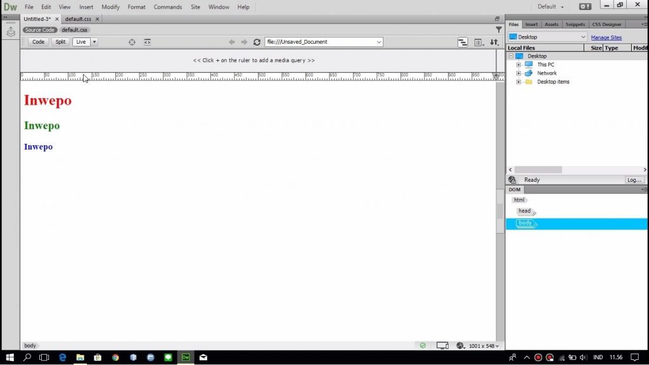Open the Assets panel tab
The image size is (649, 365).
551,25
